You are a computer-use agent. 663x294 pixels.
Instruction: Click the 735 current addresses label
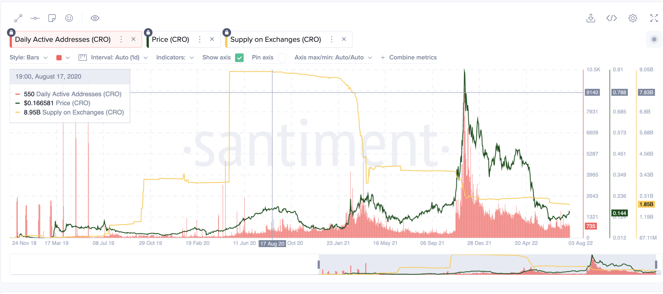pos(591,226)
